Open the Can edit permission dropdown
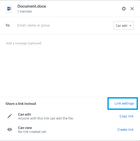 click(x=124, y=25)
